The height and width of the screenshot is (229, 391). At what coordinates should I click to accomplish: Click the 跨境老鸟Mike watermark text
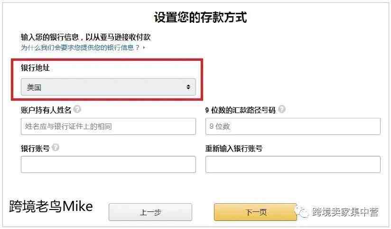[51, 206]
